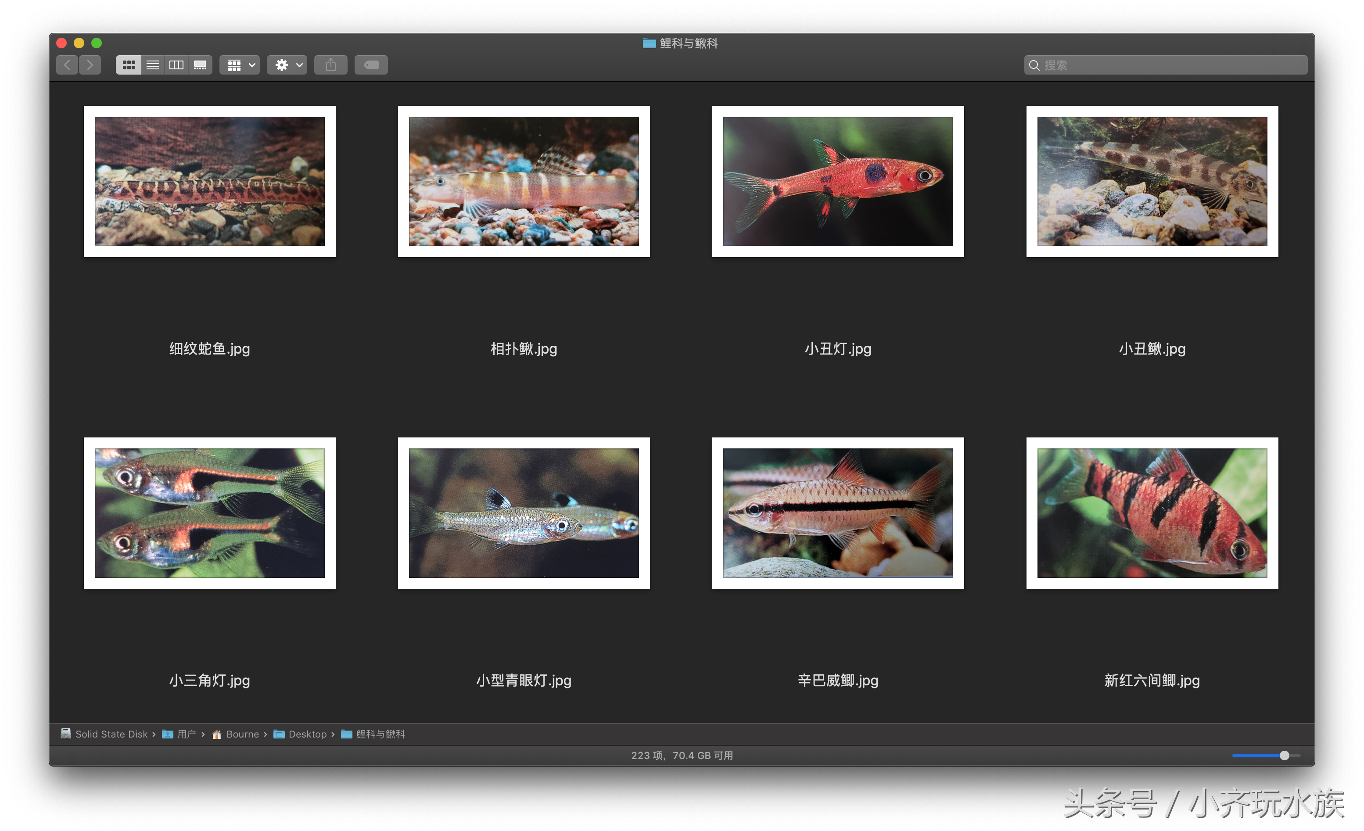The image size is (1364, 831).
Task: Click the file name 细纹蛇鱼.jpg
Action: pyautogui.click(x=210, y=349)
